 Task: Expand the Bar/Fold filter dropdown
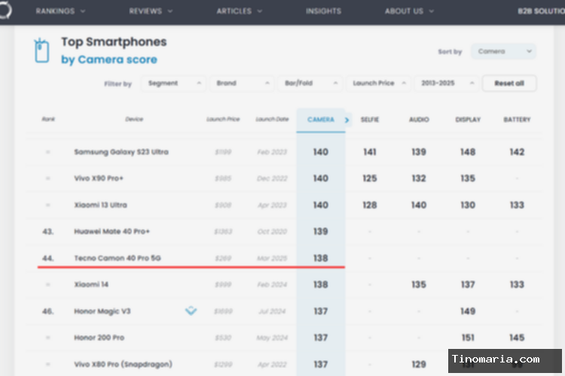click(x=310, y=83)
